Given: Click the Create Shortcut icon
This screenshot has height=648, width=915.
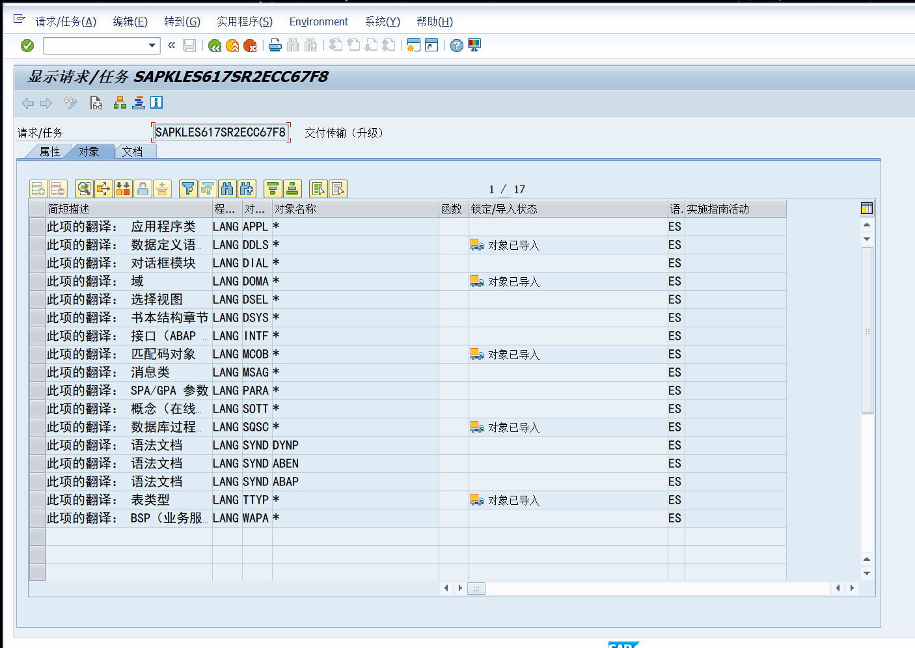Looking at the screenshot, I should (431, 46).
